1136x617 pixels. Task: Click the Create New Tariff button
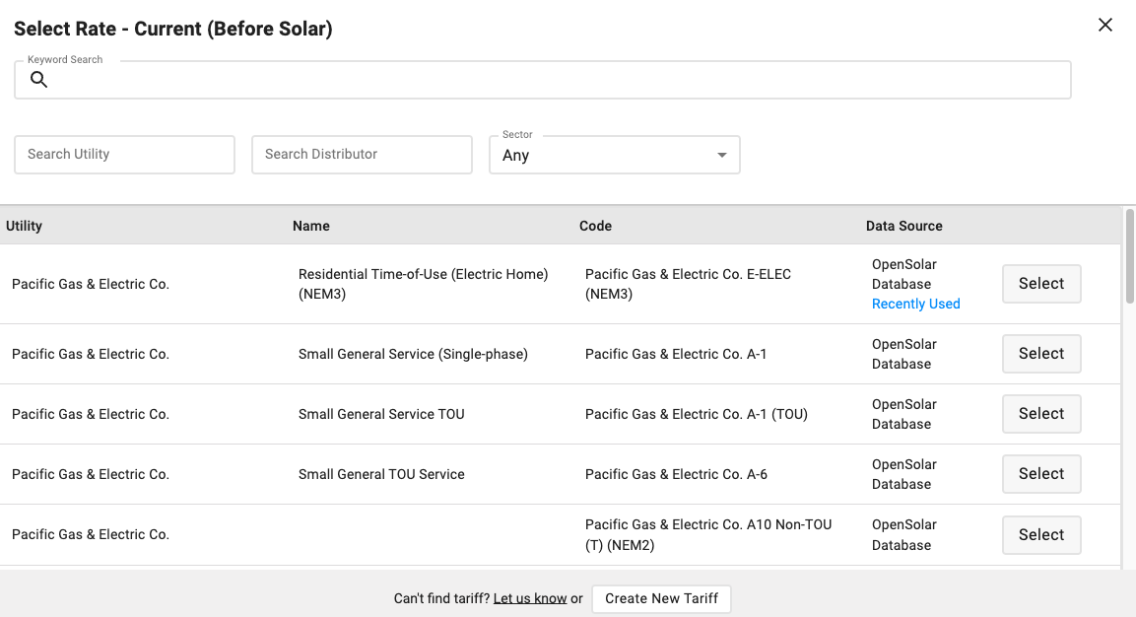(x=661, y=599)
